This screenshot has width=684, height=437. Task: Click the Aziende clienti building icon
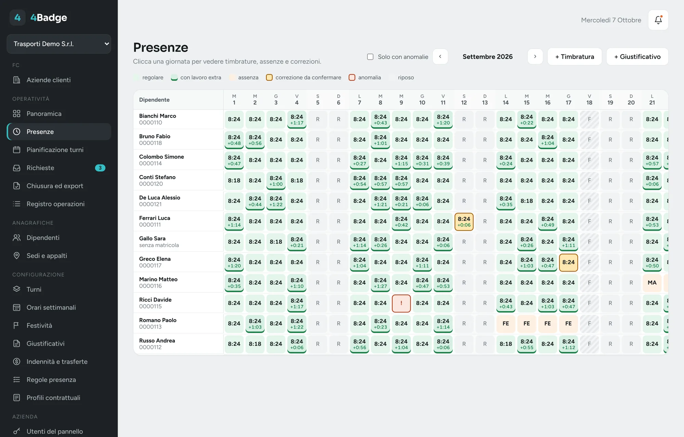coord(16,80)
